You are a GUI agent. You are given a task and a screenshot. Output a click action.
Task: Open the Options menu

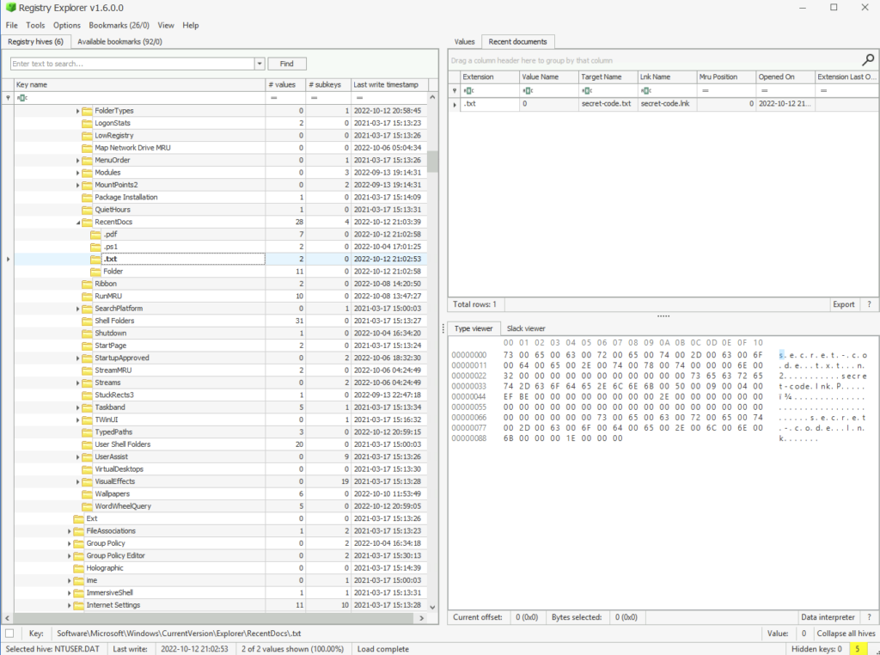pos(67,25)
